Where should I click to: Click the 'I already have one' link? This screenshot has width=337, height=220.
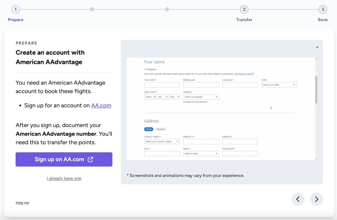[x=64, y=178]
